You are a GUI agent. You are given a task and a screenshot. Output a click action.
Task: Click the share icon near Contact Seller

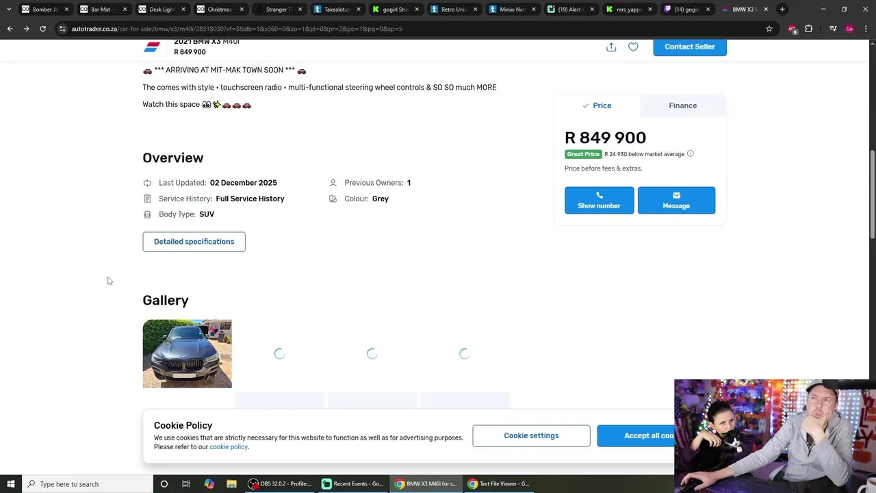(x=611, y=47)
